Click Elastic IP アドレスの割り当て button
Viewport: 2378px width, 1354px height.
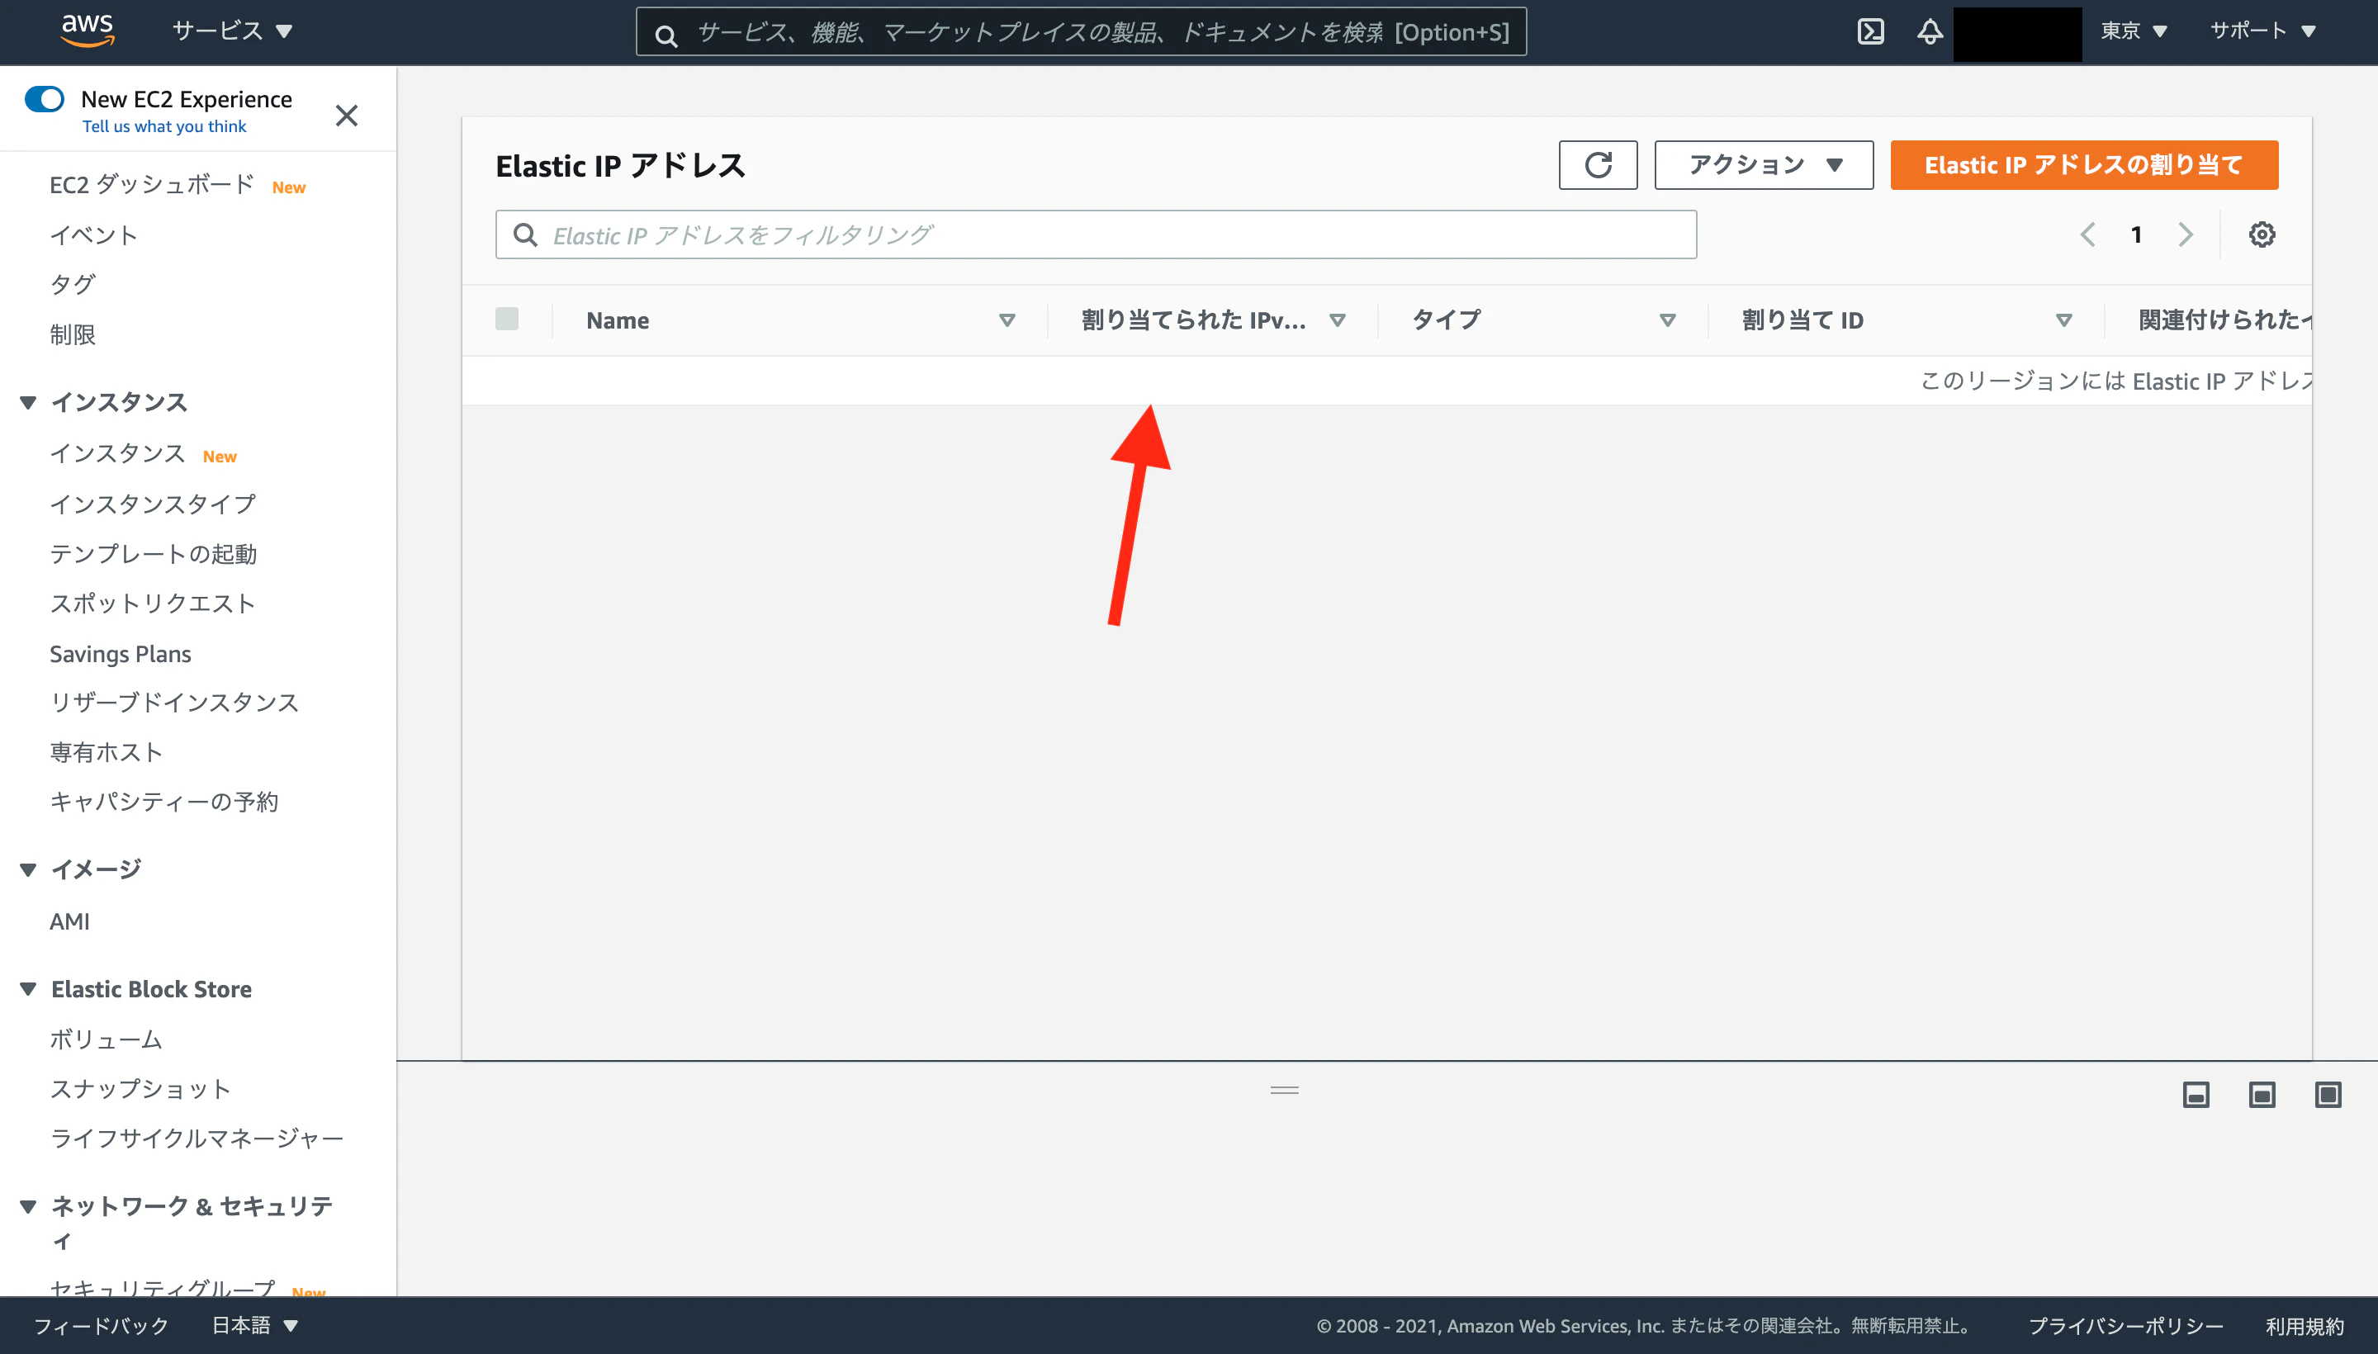(2084, 165)
